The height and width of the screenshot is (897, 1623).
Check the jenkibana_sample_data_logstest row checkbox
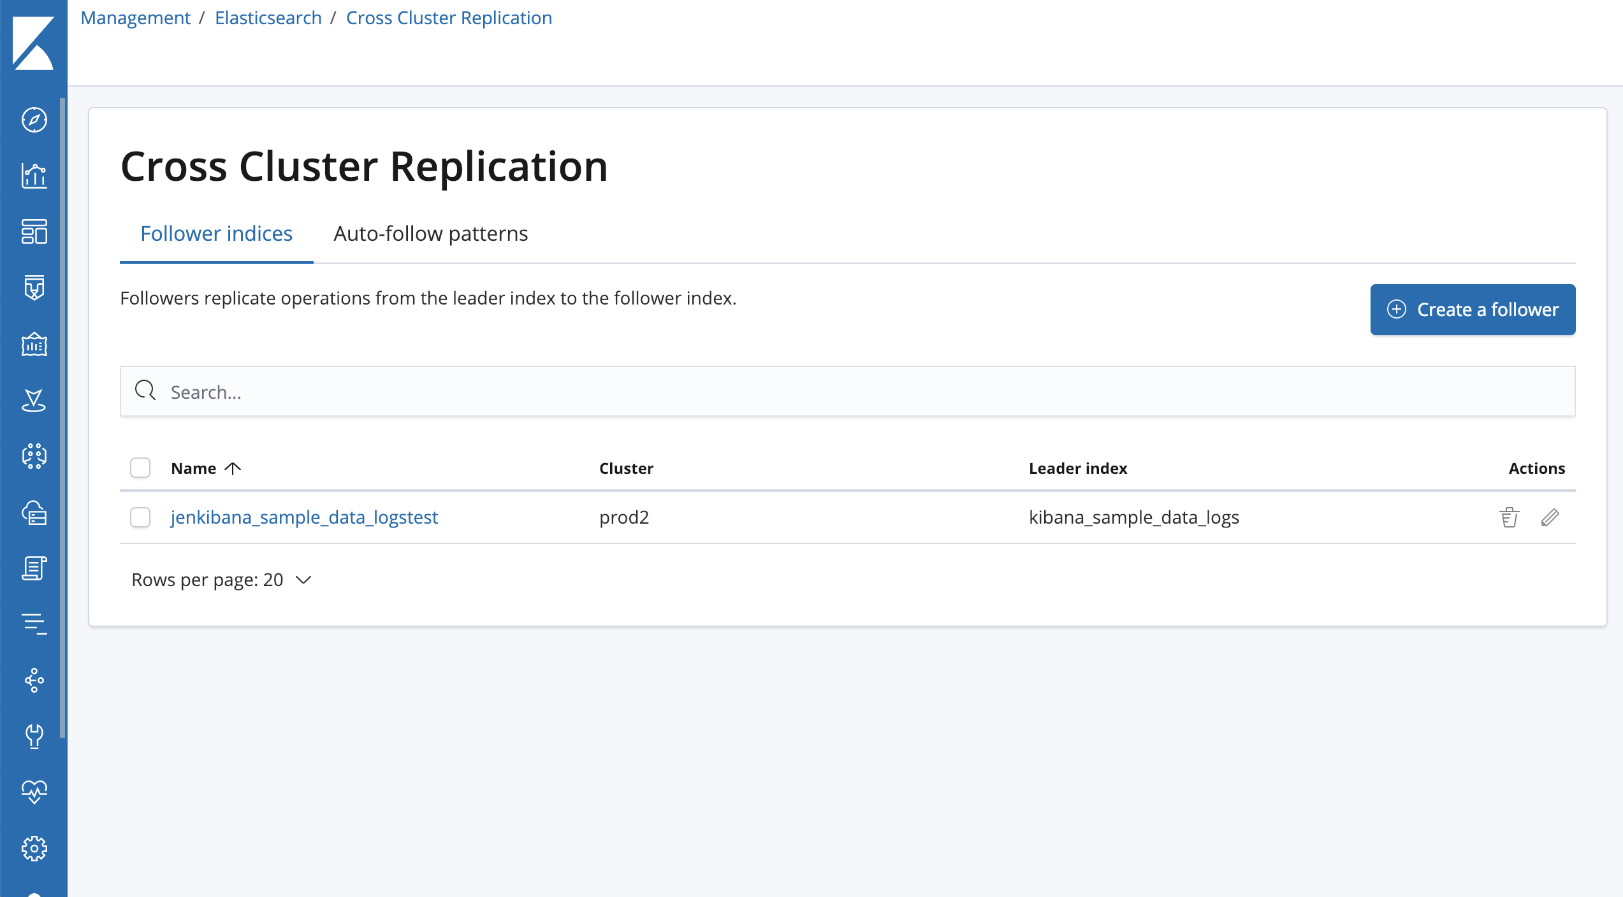140,517
